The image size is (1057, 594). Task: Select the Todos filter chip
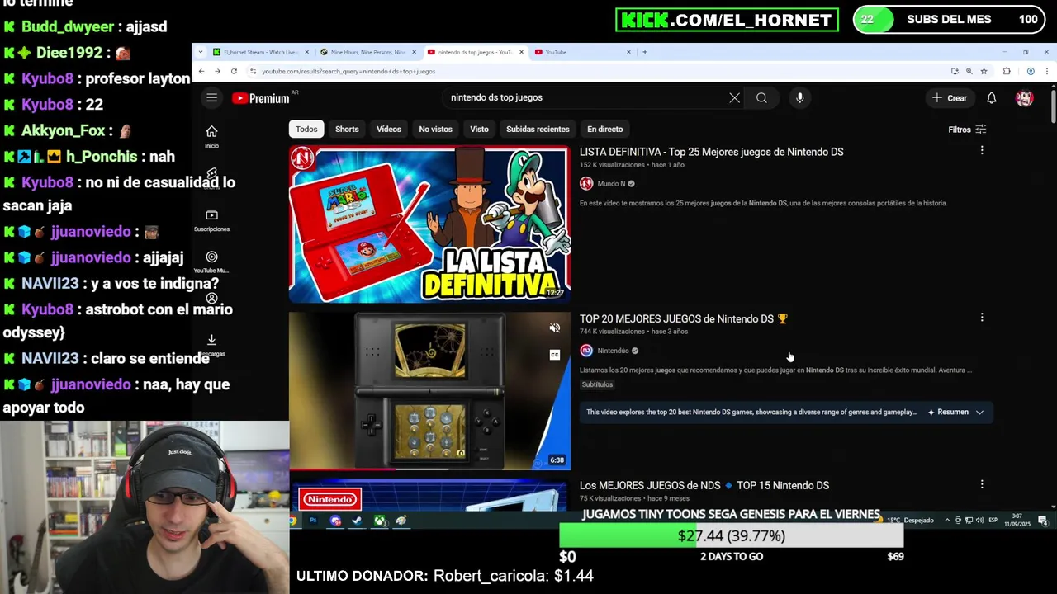[x=306, y=130]
